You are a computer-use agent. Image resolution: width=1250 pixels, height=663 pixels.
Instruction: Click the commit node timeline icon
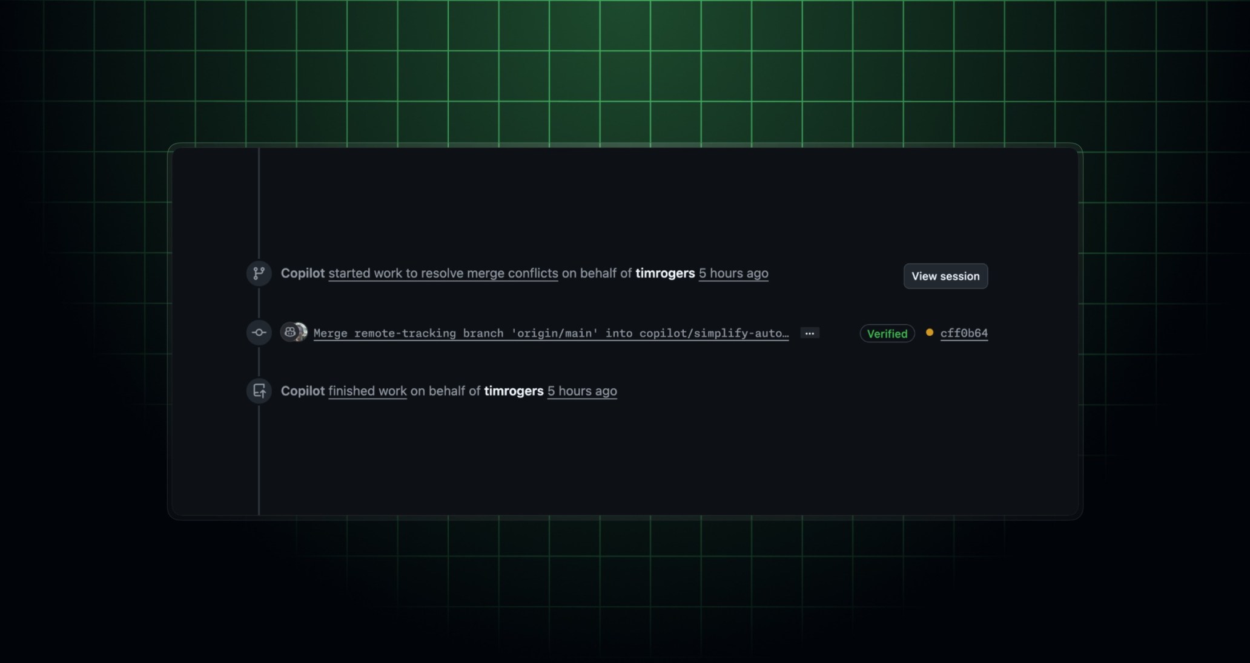click(x=259, y=332)
